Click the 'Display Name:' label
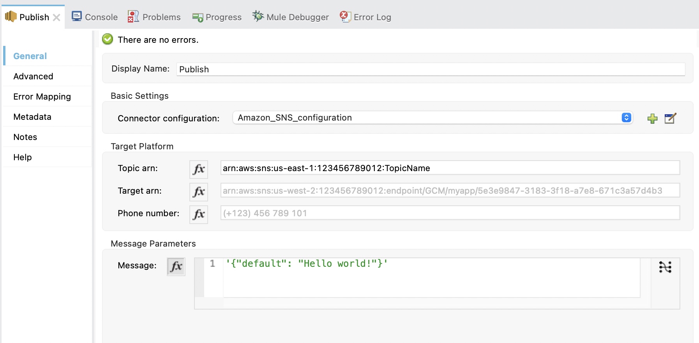699x343 pixels. [140, 68]
